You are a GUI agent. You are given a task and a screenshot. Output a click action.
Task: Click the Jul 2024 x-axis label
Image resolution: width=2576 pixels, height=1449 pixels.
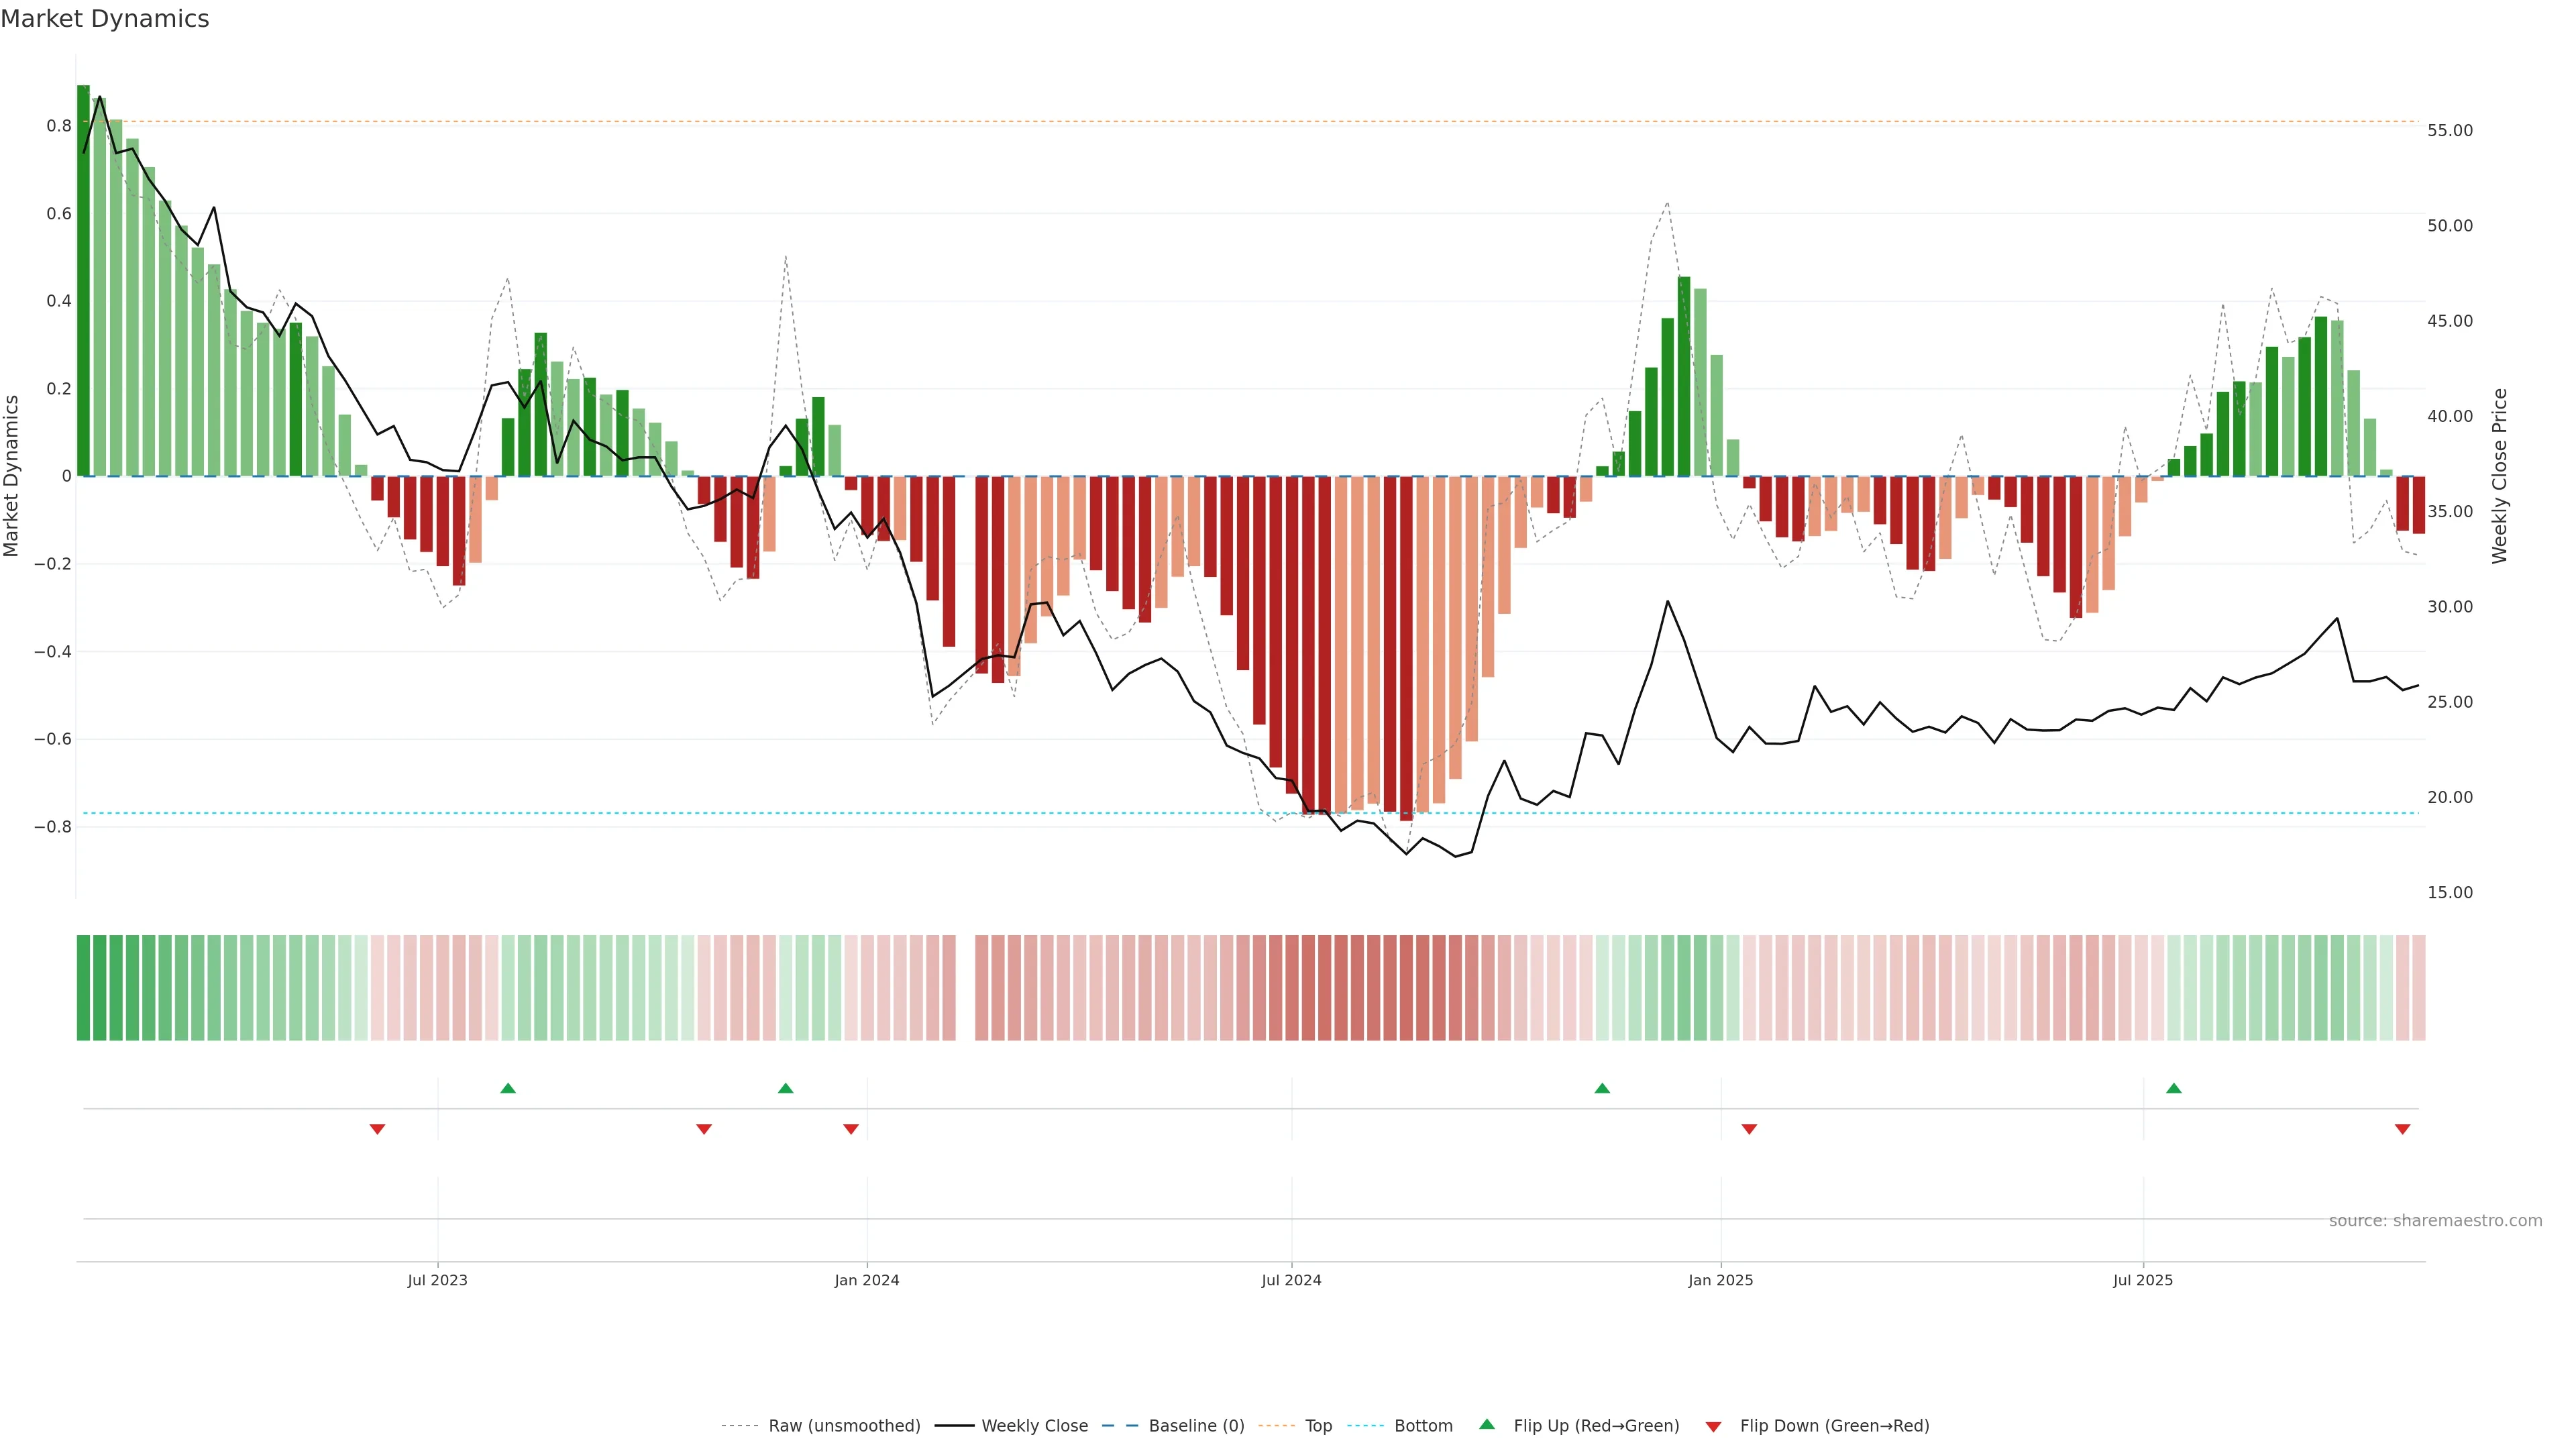[x=1291, y=1280]
